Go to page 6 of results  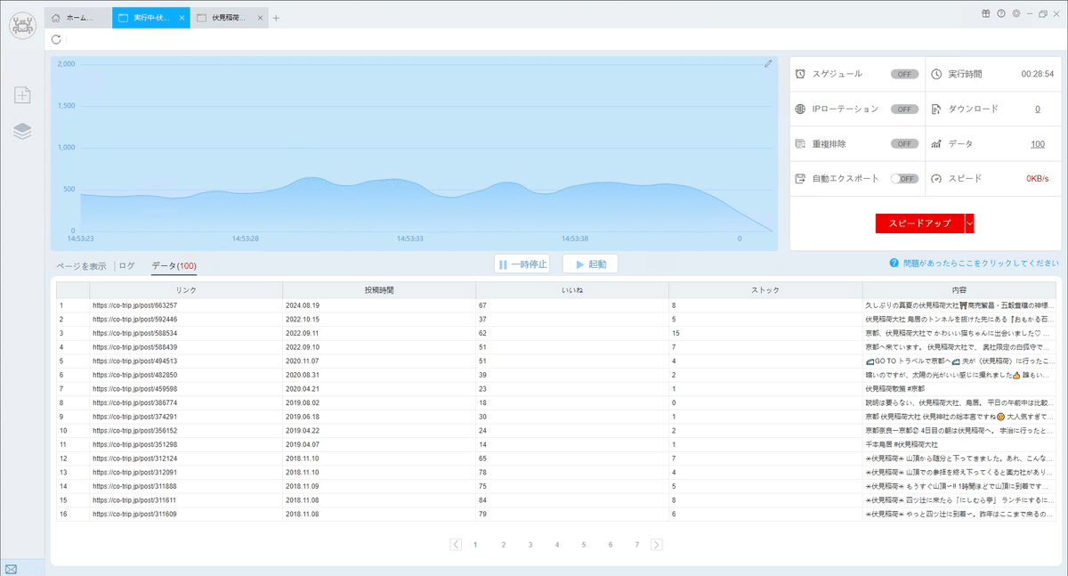[611, 544]
